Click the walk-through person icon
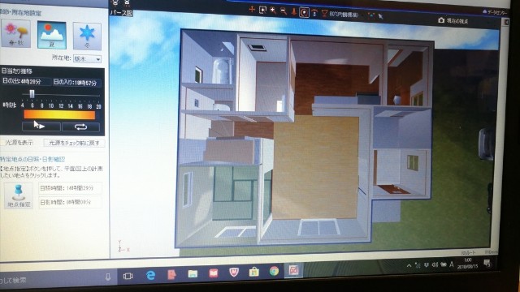Viewport: 520px width, 292px height. 314,13
